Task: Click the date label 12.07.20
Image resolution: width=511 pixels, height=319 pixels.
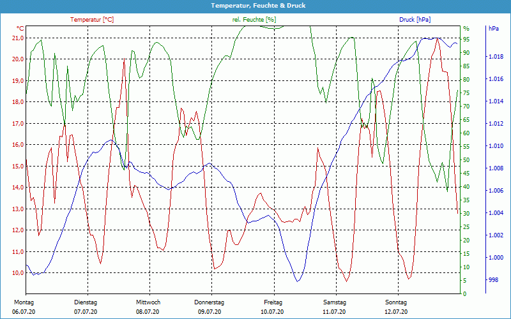Action: coord(396,312)
